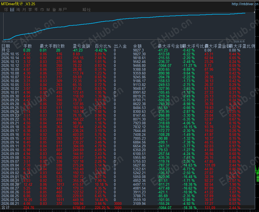The height and width of the screenshot is (212, 259).
Task: Click the 路径 path button
Action: tap(86, 10)
